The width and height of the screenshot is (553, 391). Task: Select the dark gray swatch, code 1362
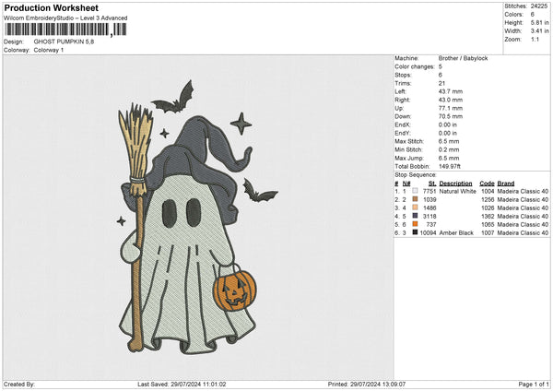pos(416,217)
